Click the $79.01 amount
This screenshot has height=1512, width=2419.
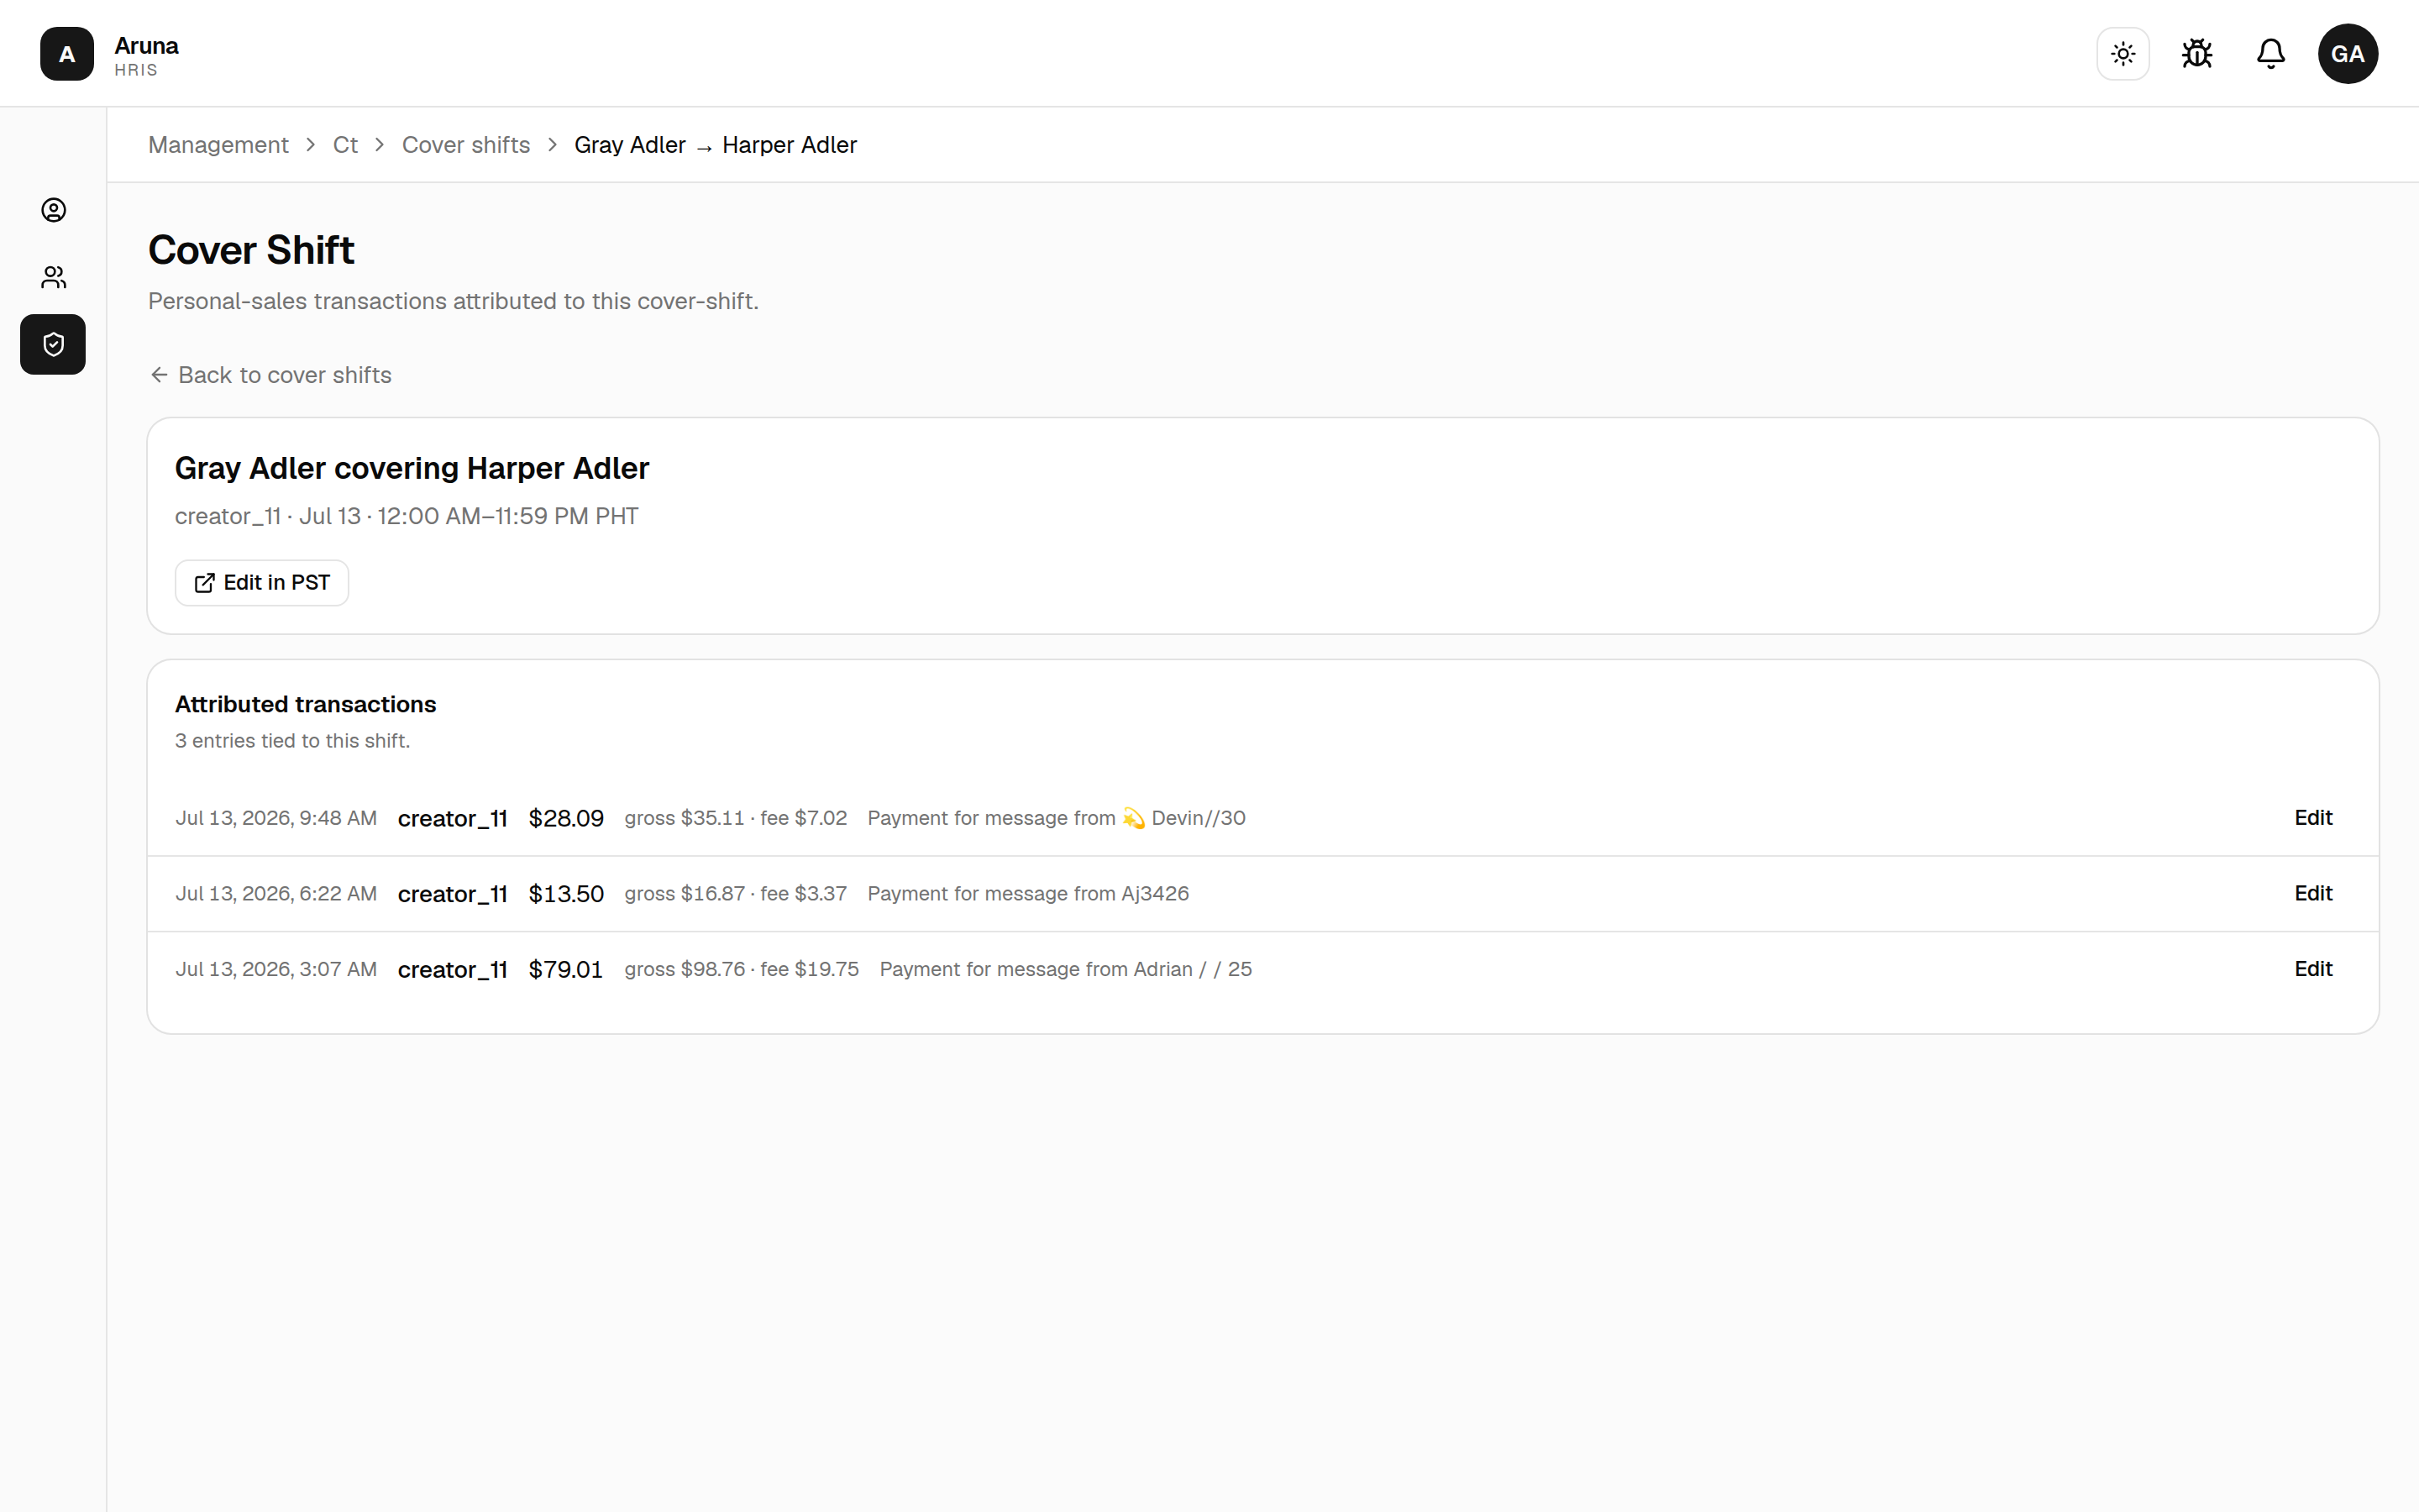566,969
